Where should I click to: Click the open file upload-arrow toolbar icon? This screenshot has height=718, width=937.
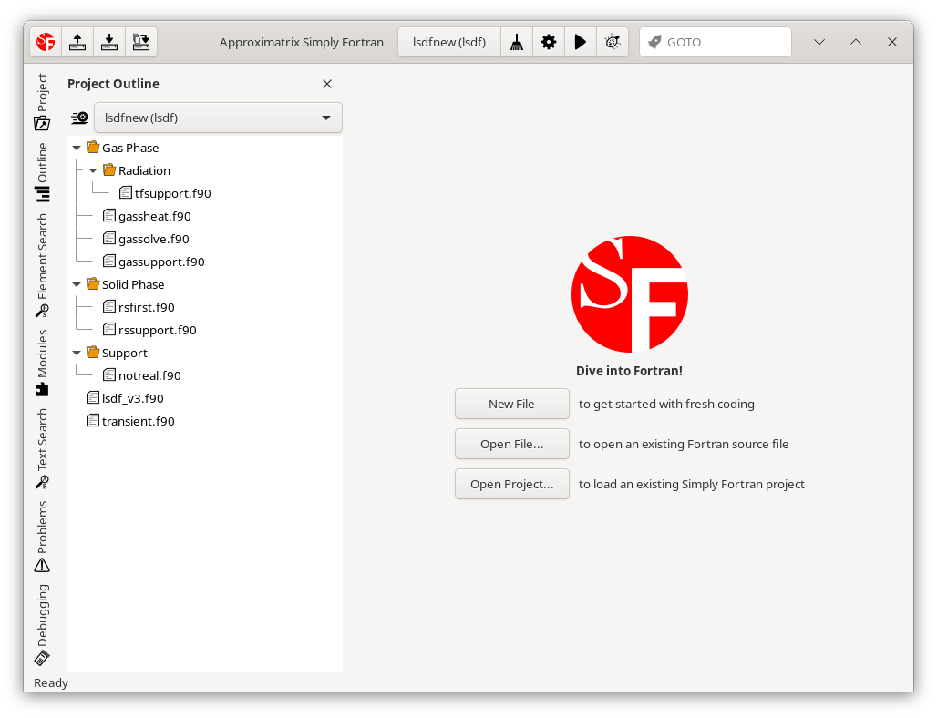coord(77,42)
